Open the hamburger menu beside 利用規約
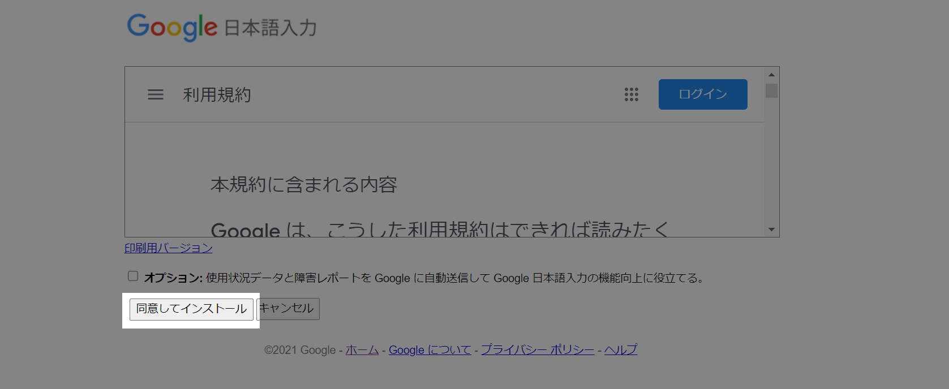The height and width of the screenshot is (389, 949). [x=156, y=95]
